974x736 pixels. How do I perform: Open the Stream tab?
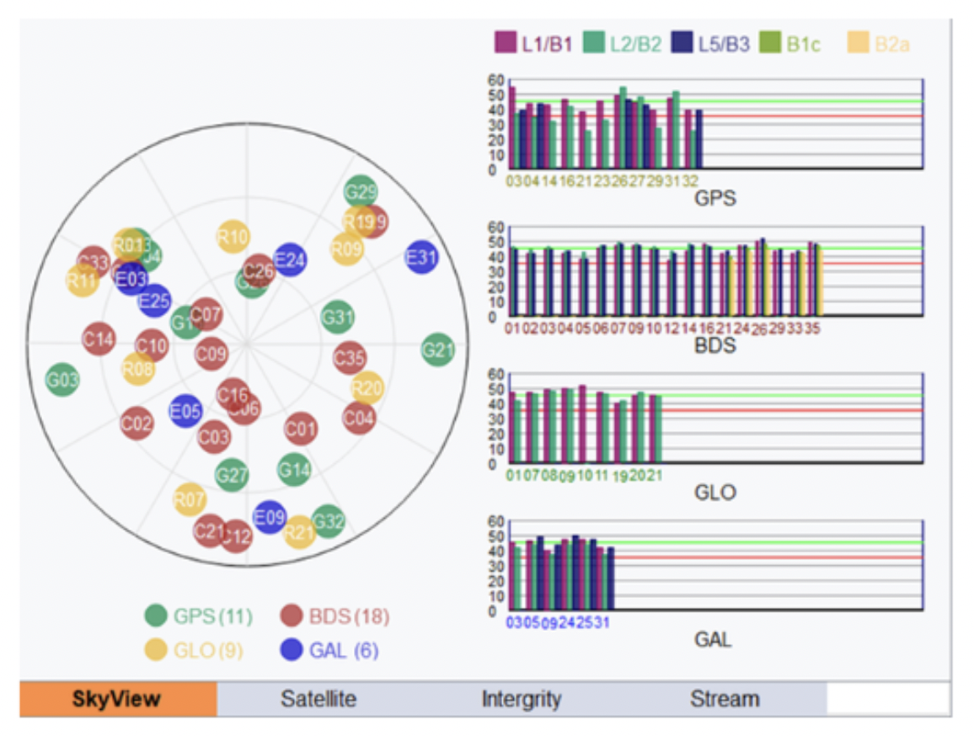coord(725,699)
